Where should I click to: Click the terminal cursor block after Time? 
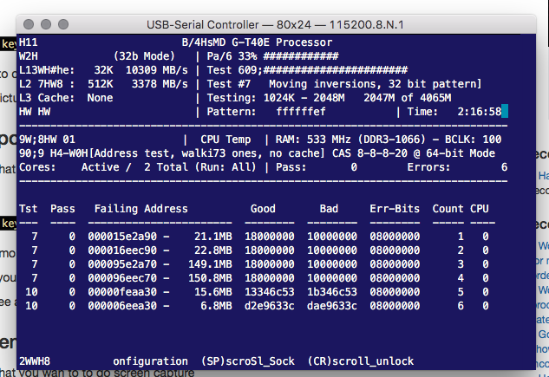[x=505, y=111]
